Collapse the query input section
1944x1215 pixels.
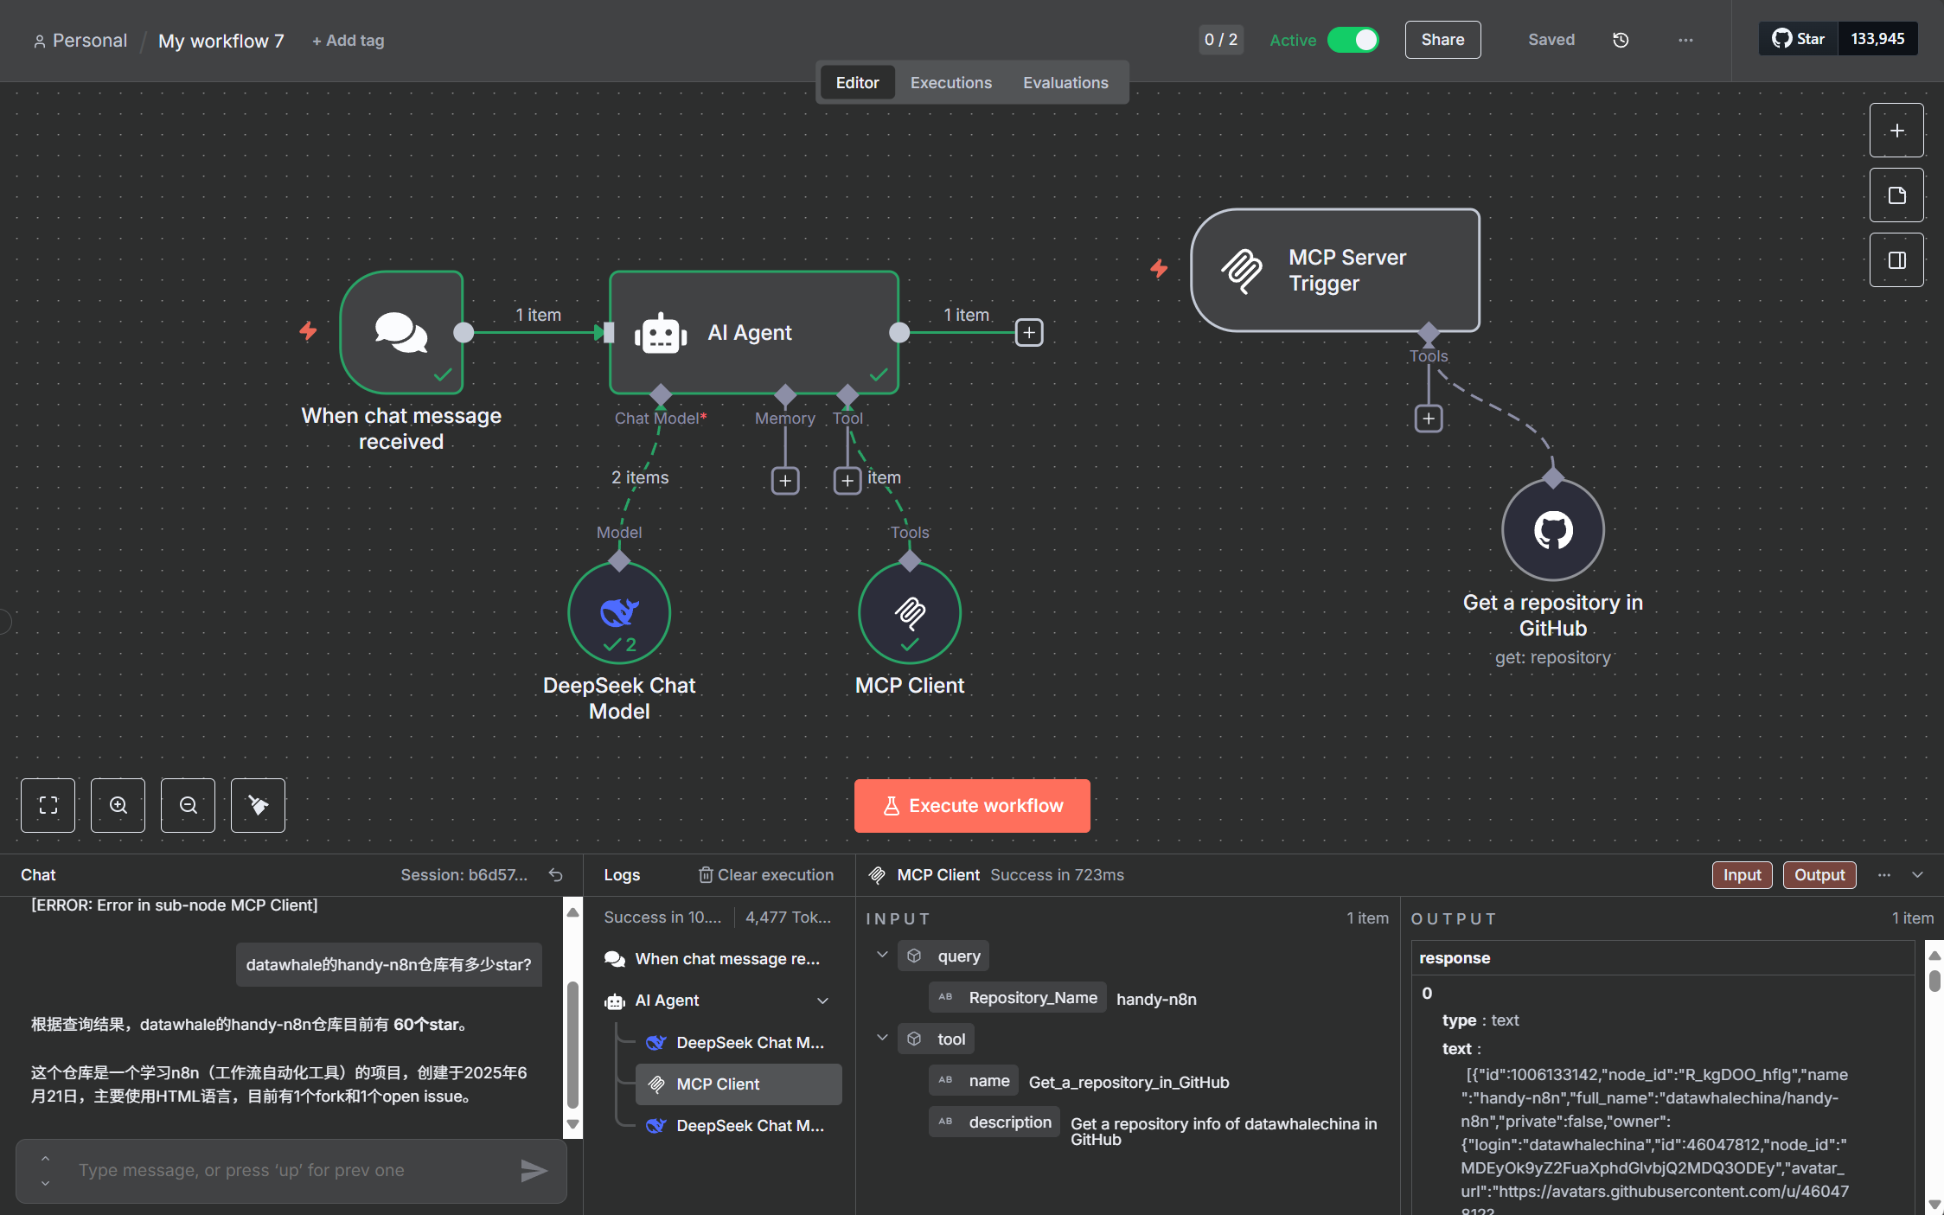coord(882,955)
